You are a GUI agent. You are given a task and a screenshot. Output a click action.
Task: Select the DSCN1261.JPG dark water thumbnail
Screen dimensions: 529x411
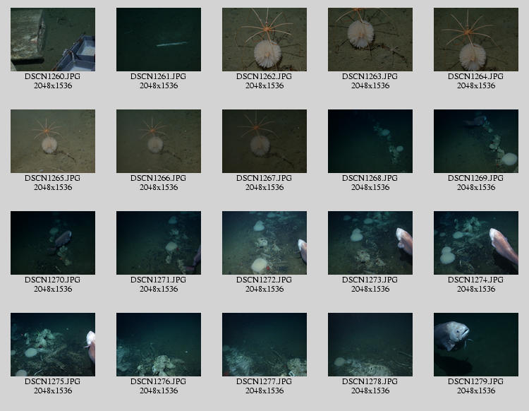click(x=159, y=40)
